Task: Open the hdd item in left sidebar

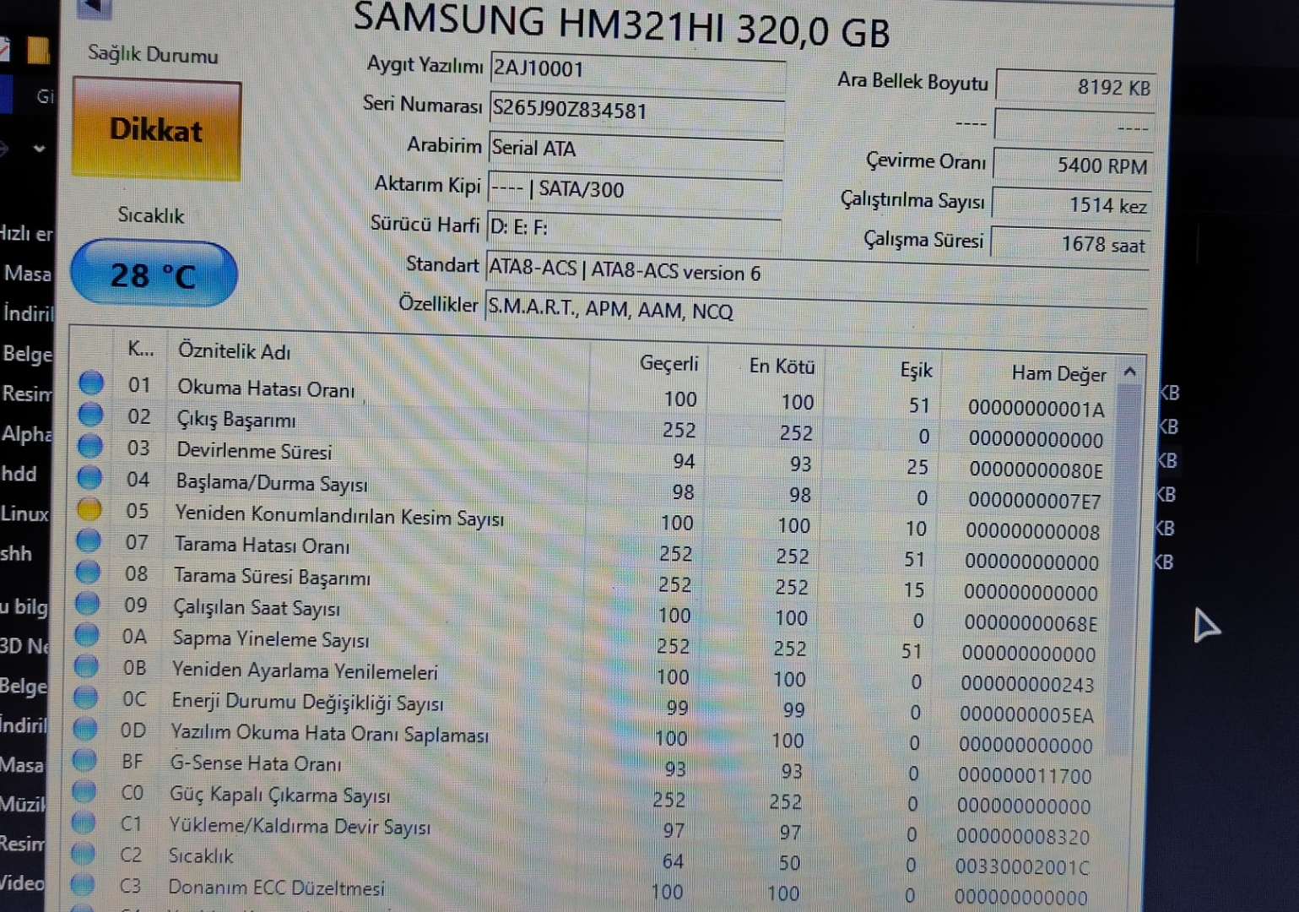Action: pyautogui.click(x=19, y=474)
